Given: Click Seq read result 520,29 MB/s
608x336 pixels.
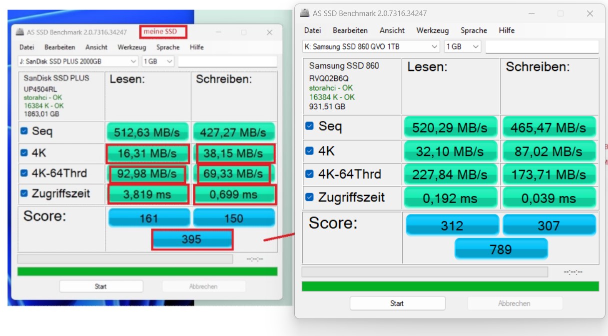Looking at the screenshot, I should click(450, 127).
